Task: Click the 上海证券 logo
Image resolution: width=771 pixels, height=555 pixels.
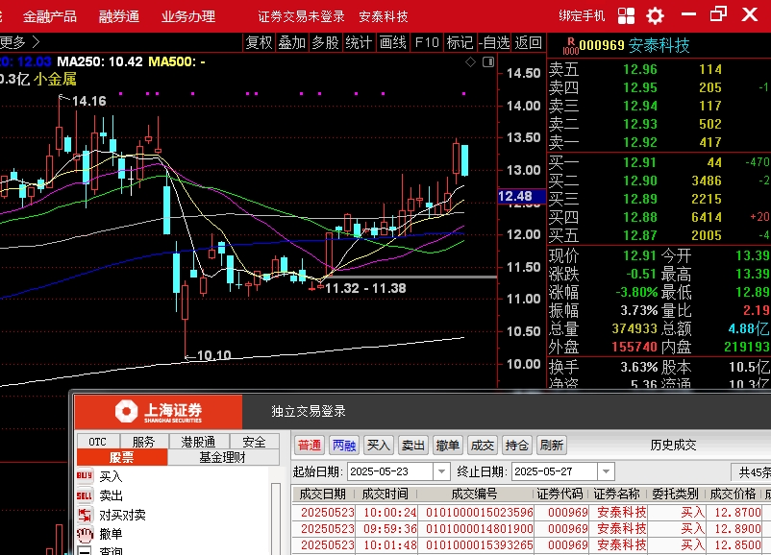Action: (x=159, y=412)
